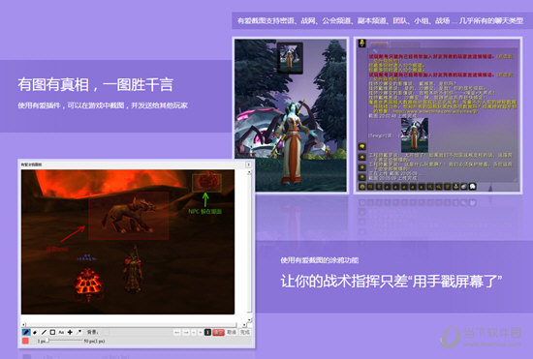533x359 pixels.
Task: Click the brush size slider handle
Action: [x=48, y=341]
